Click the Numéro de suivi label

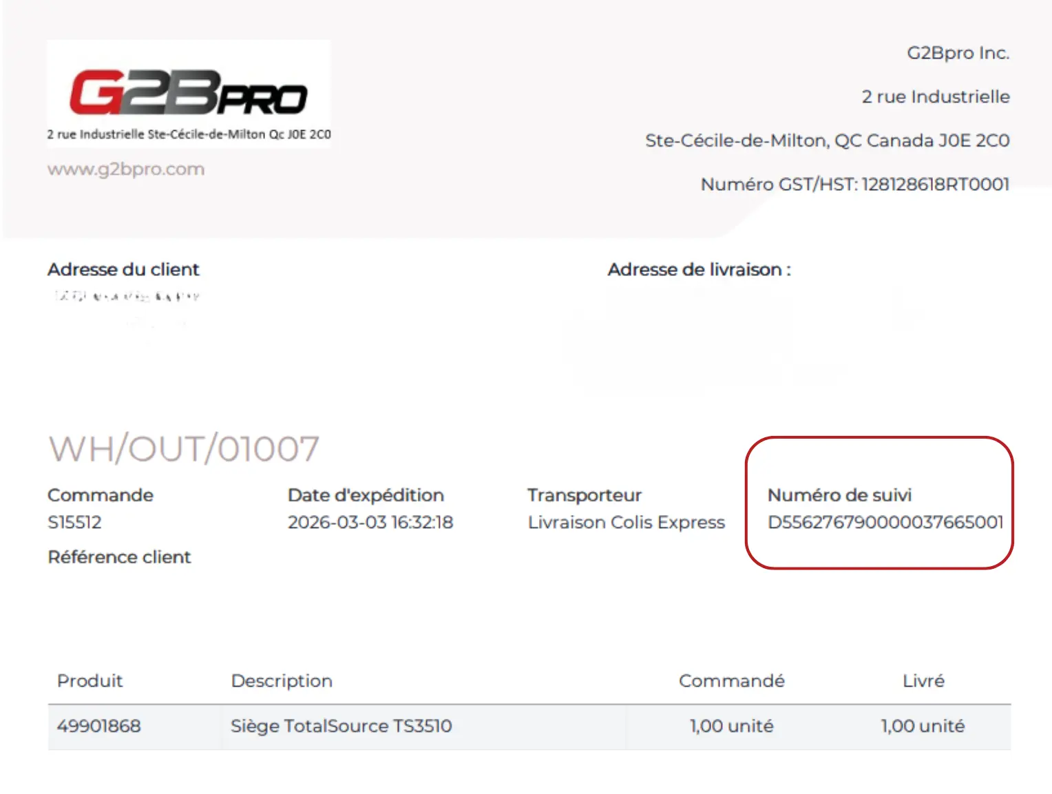(839, 495)
